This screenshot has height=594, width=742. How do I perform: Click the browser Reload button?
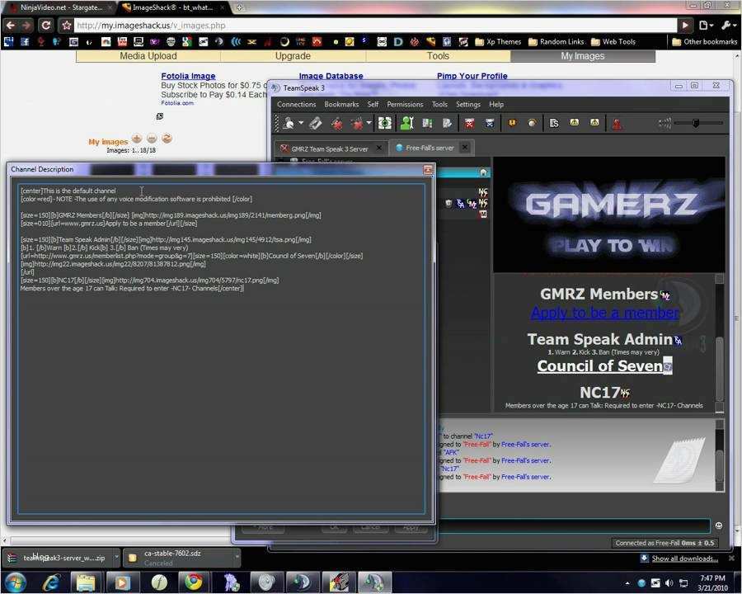point(46,25)
